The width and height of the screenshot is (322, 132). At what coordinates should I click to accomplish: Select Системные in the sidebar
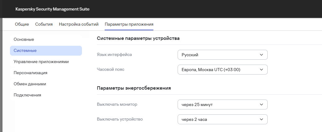[x=25, y=50]
